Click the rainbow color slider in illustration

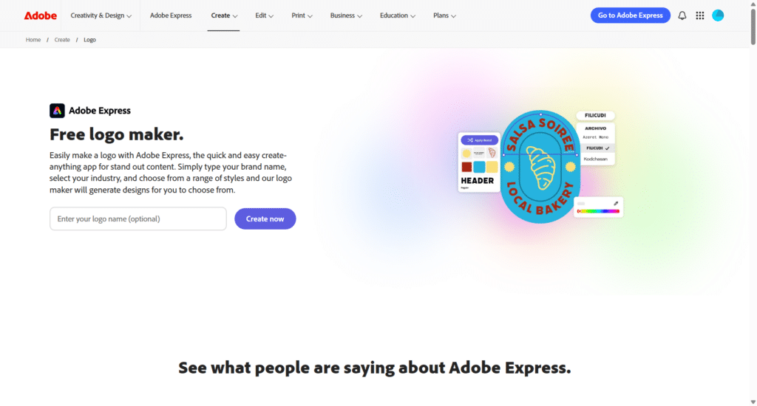point(598,211)
